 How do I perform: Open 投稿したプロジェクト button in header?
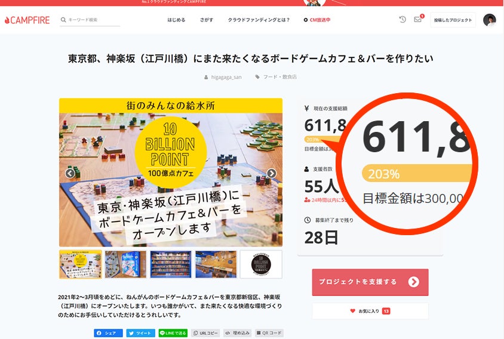point(453,20)
